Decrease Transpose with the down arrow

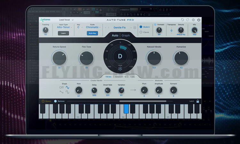point(172,33)
